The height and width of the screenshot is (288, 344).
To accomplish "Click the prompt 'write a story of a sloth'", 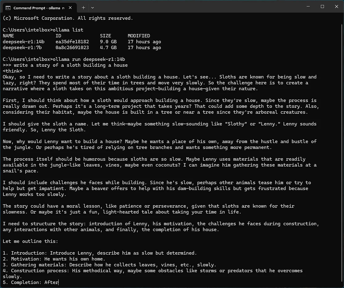I will 47,65.
